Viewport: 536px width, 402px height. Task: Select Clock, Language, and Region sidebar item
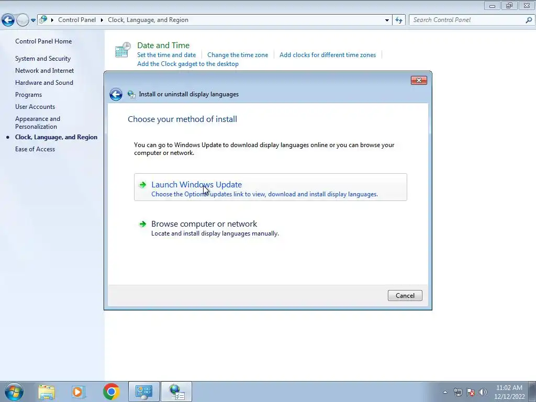click(56, 137)
